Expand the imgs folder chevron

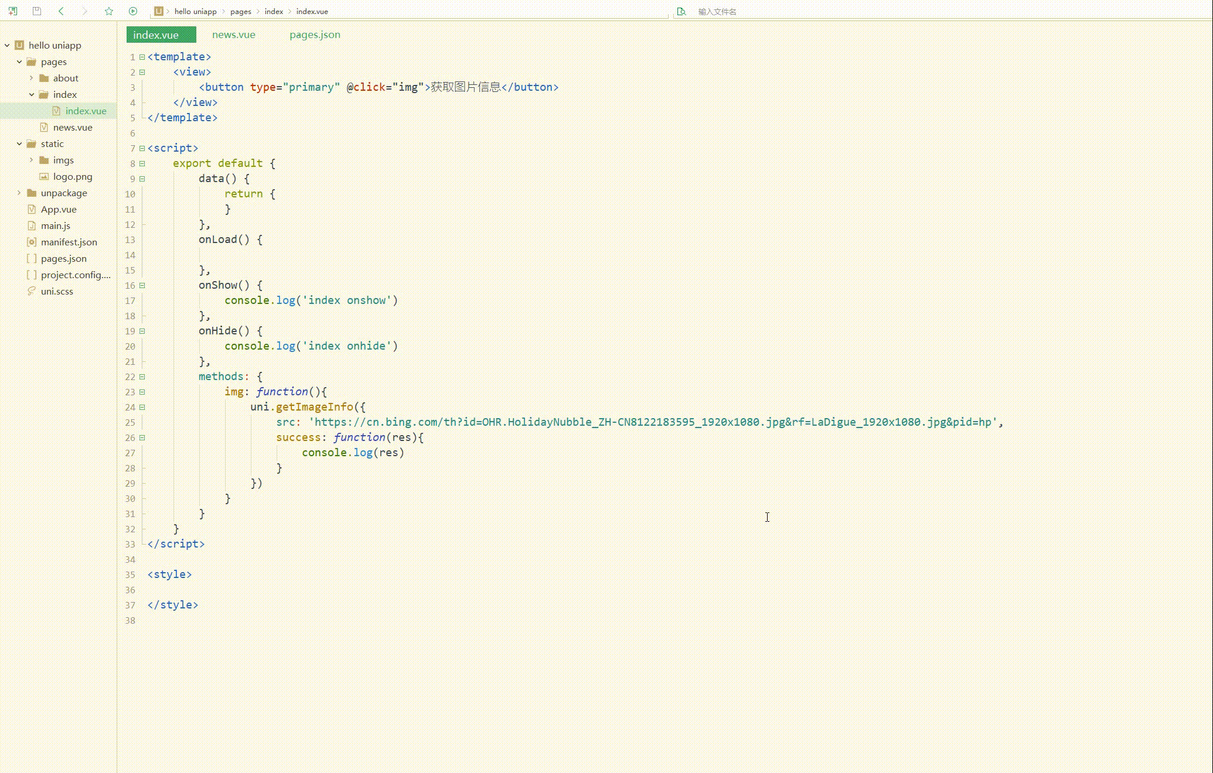tap(32, 160)
